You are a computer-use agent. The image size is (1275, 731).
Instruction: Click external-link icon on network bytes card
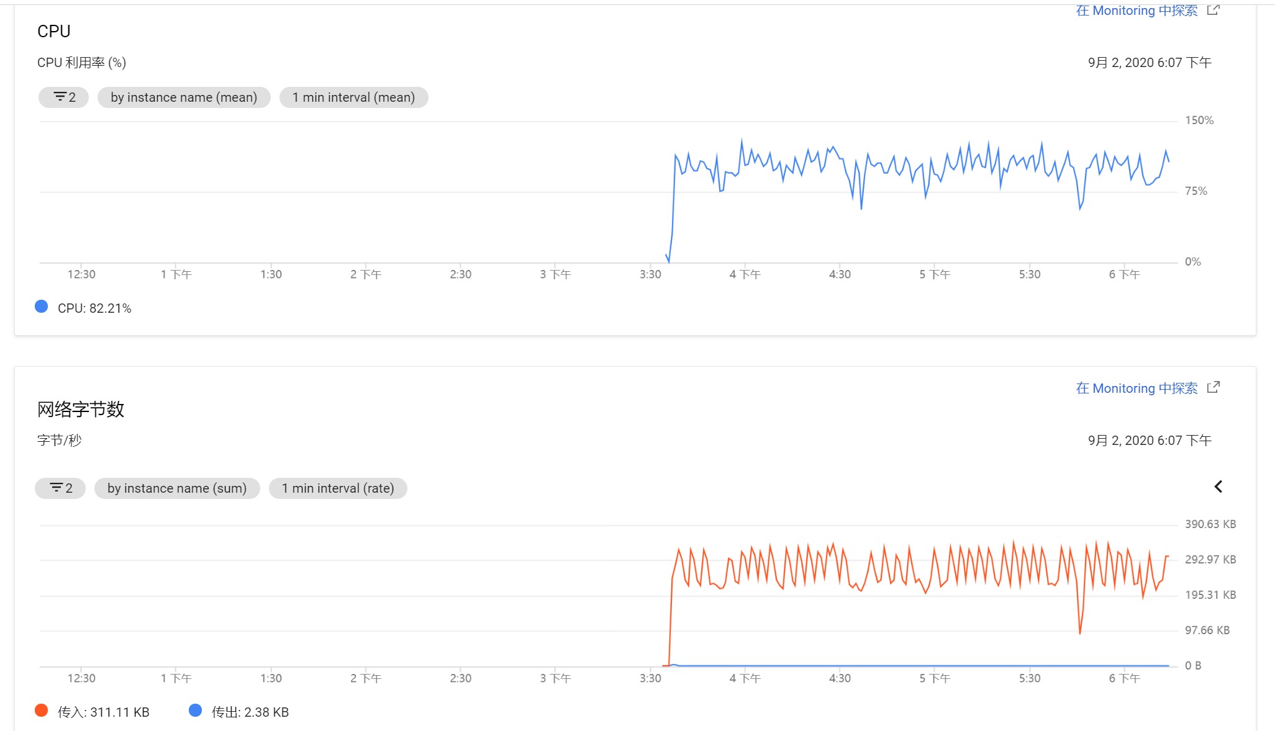(x=1213, y=388)
